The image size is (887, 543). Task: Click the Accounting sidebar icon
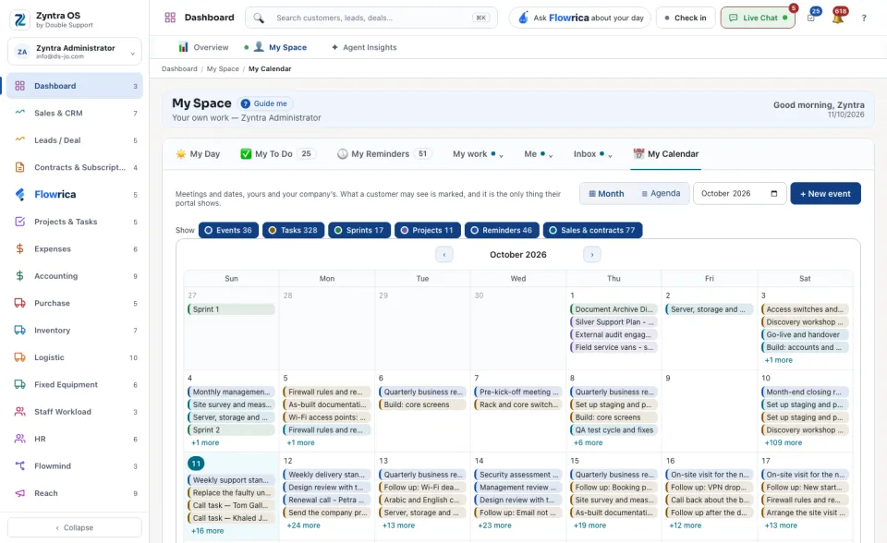coord(19,275)
